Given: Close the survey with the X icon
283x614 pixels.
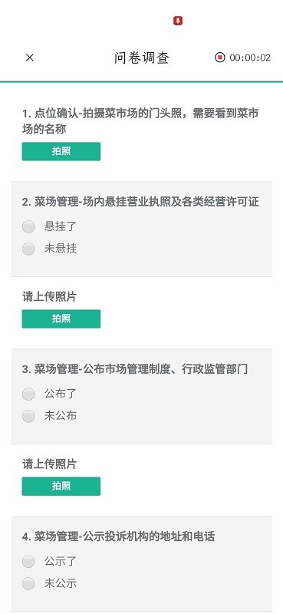Looking at the screenshot, I should tap(30, 58).
